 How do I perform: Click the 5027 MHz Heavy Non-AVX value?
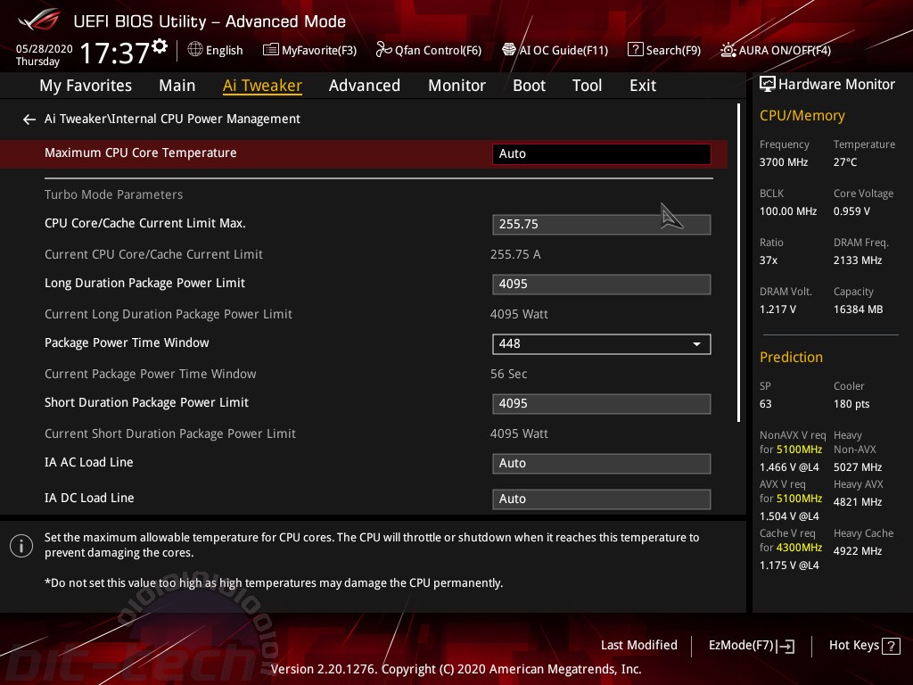point(857,467)
